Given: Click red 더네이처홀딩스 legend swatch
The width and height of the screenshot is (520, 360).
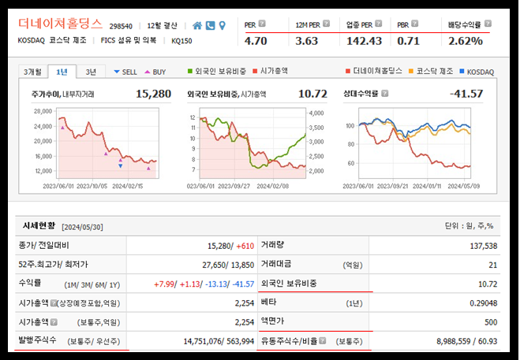Looking at the screenshot, I should click(x=347, y=71).
